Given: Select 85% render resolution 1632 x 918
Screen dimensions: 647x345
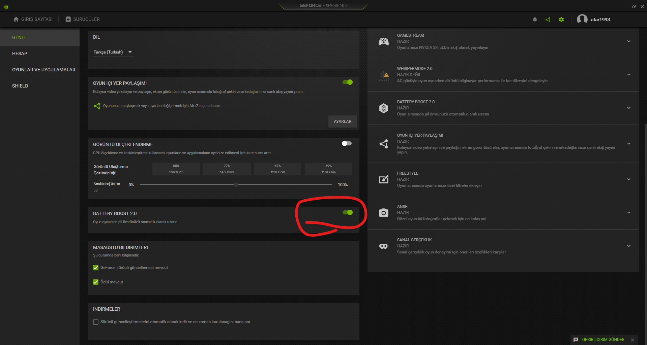Looking at the screenshot, I should tap(176, 169).
